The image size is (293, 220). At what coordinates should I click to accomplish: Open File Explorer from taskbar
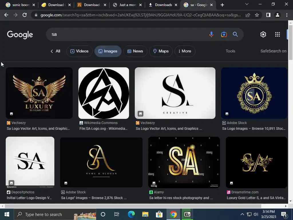[145, 214]
